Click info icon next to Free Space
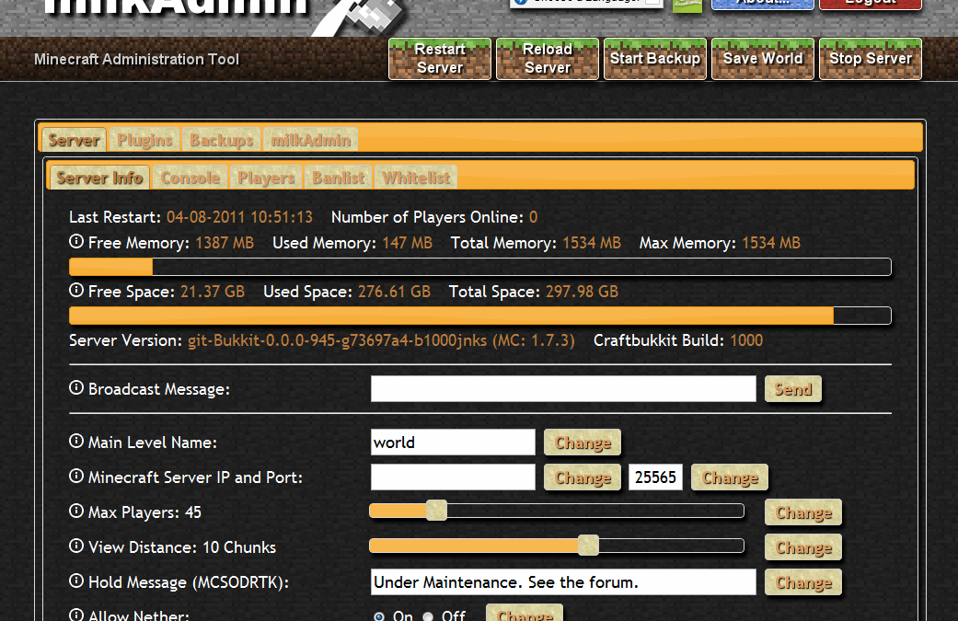 click(76, 290)
